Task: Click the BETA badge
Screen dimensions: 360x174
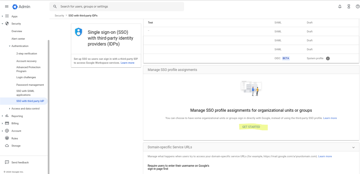Action: pyautogui.click(x=286, y=58)
